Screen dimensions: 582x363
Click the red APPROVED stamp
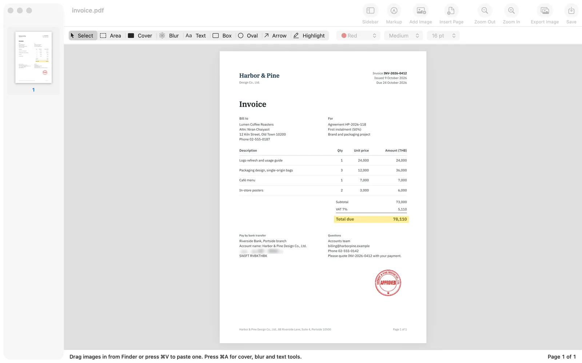(x=388, y=283)
